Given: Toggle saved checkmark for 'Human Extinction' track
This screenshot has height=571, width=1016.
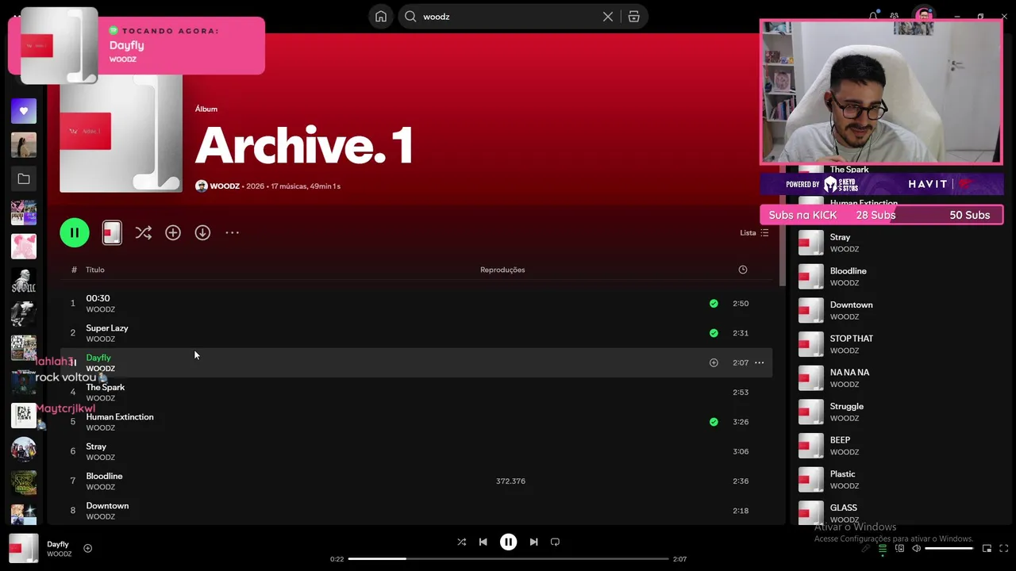Looking at the screenshot, I should pos(714,422).
